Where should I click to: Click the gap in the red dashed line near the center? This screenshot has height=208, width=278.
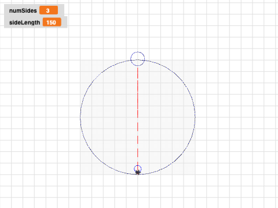pyautogui.click(x=138, y=120)
